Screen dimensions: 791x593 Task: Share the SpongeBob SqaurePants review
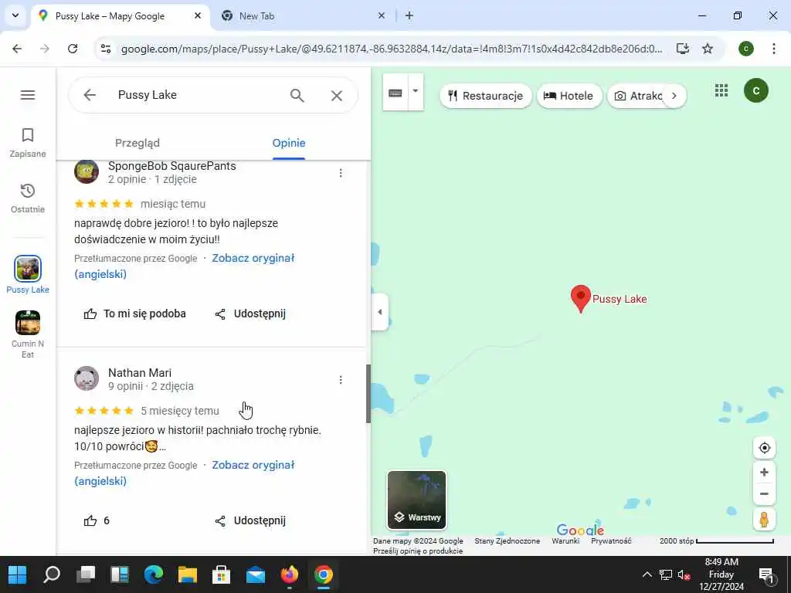pos(250,313)
